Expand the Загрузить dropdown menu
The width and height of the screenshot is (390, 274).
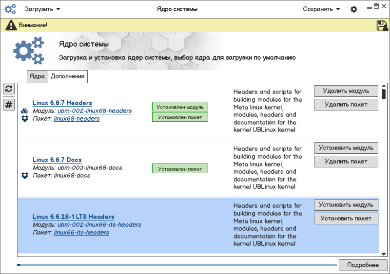42,9
